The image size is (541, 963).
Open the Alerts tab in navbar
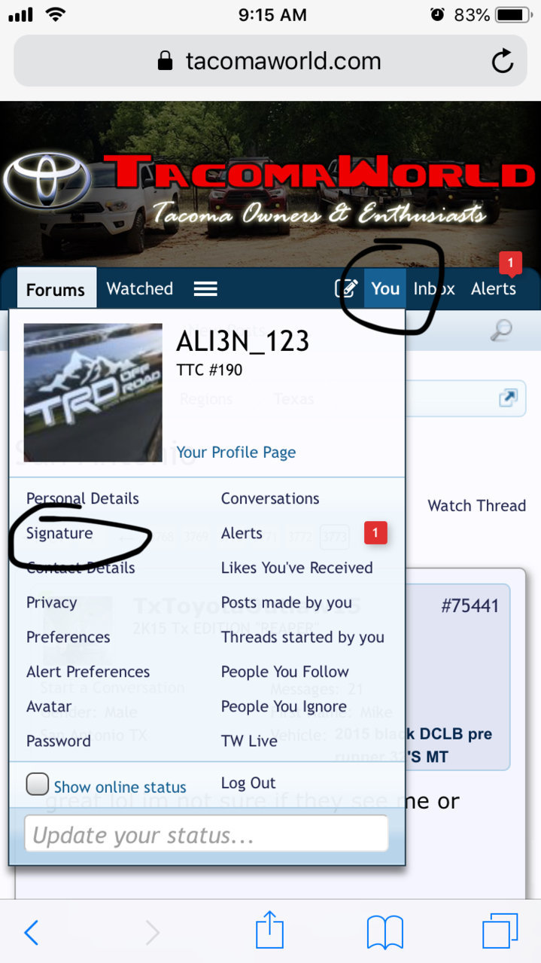(x=494, y=288)
